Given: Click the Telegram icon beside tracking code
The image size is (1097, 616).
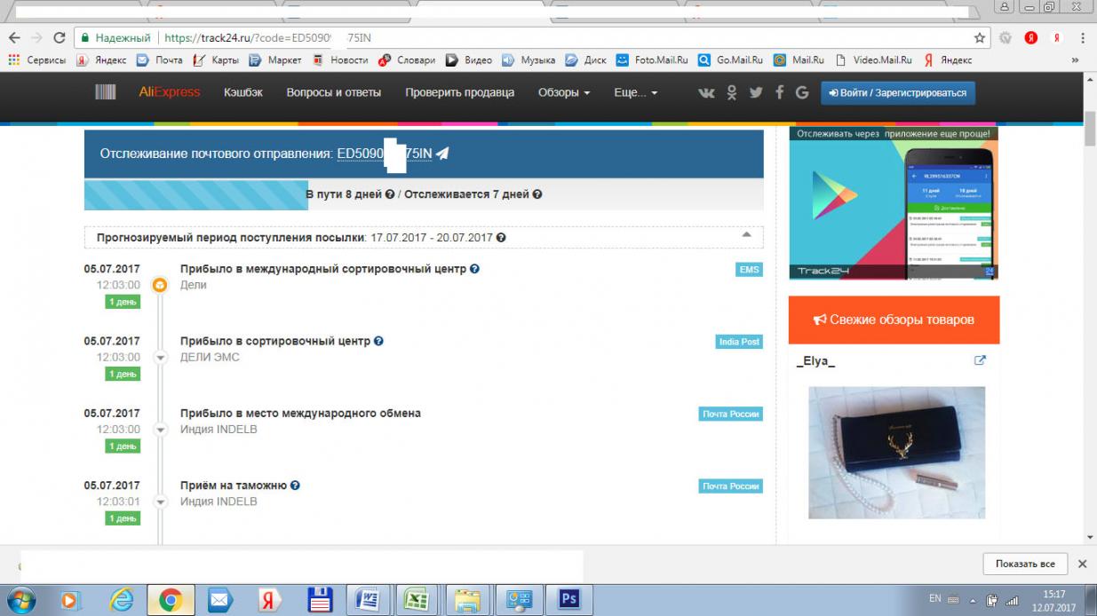Looking at the screenshot, I should (x=443, y=154).
